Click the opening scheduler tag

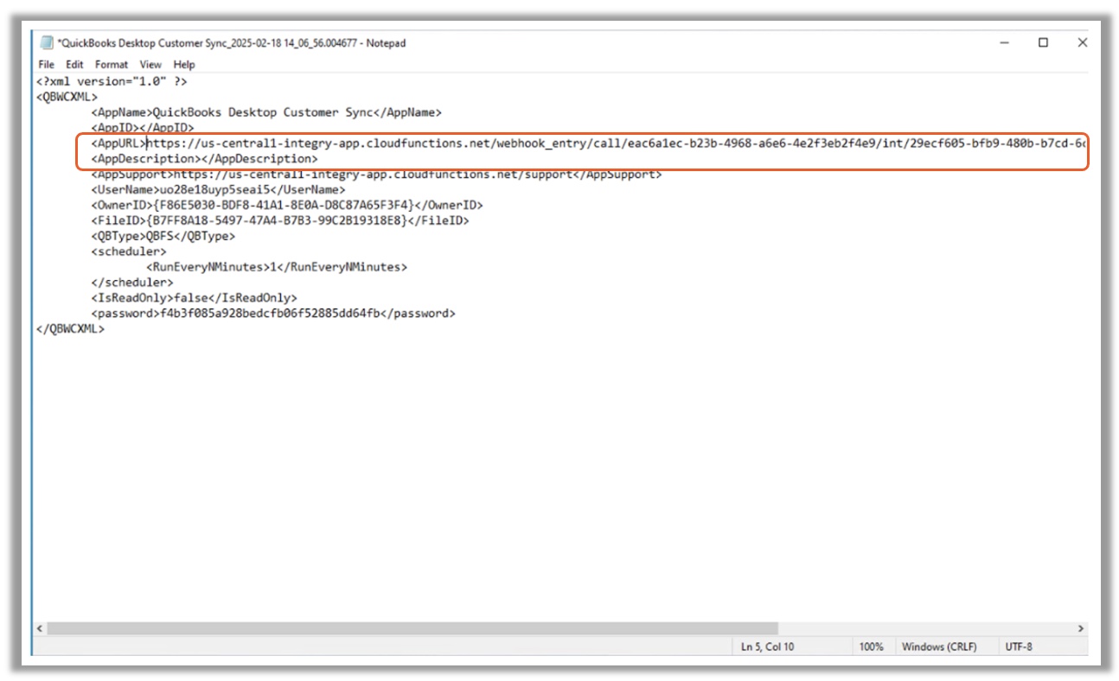point(129,251)
